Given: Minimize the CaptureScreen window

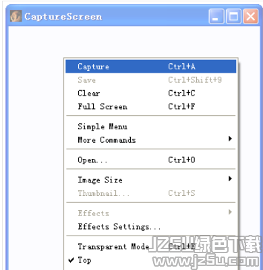Looking at the screenshot, I should (x=216, y=16).
